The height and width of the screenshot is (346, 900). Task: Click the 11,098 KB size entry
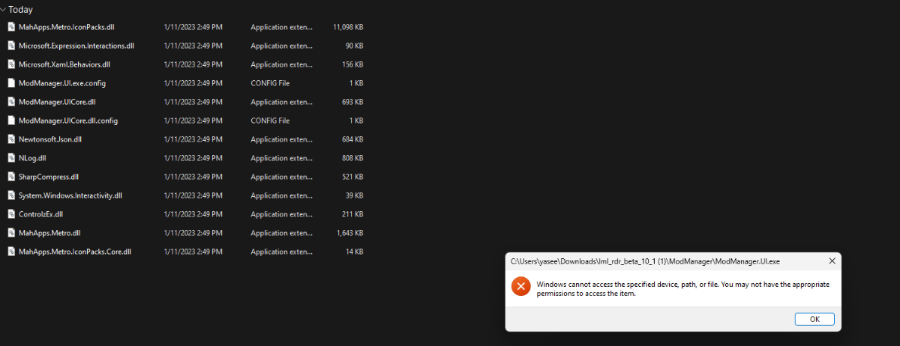[348, 27]
